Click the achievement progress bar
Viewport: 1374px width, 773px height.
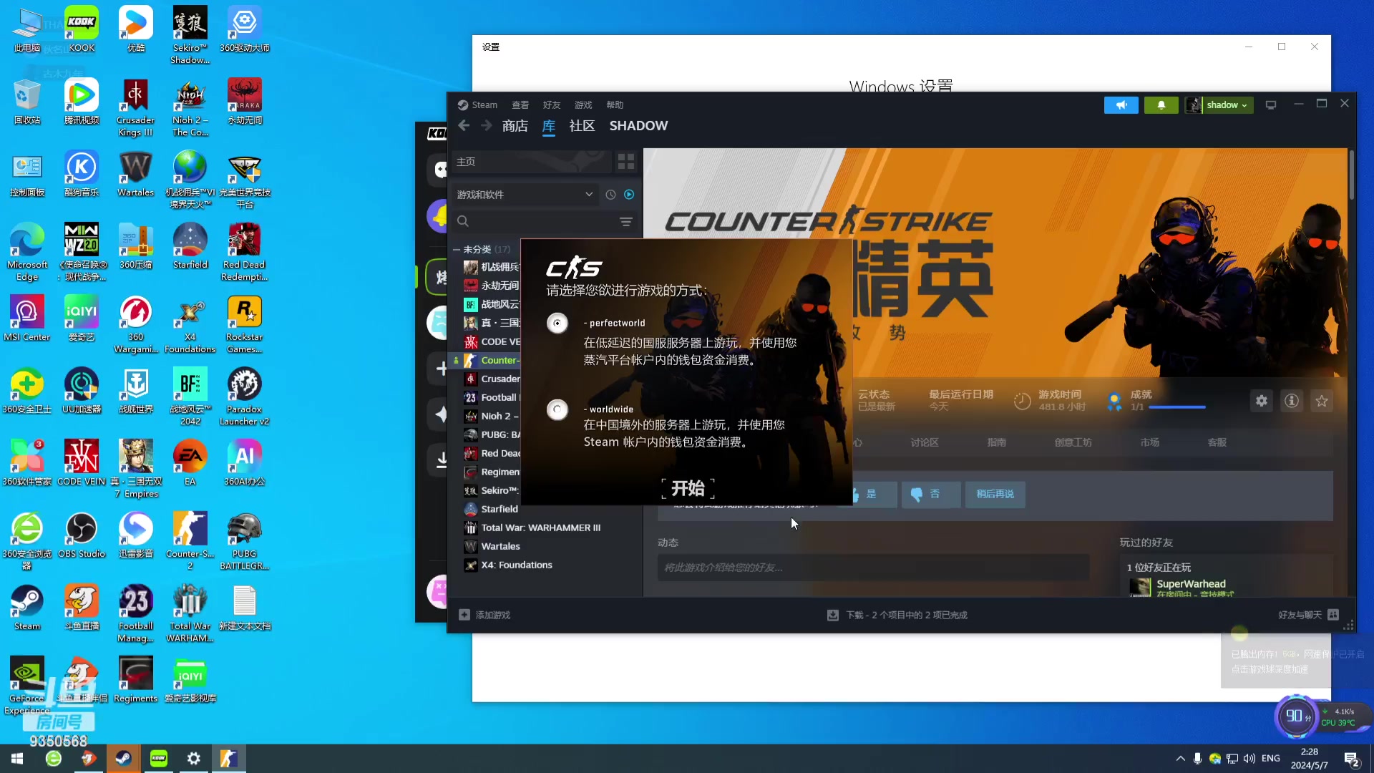pyautogui.click(x=1177, y=407)
